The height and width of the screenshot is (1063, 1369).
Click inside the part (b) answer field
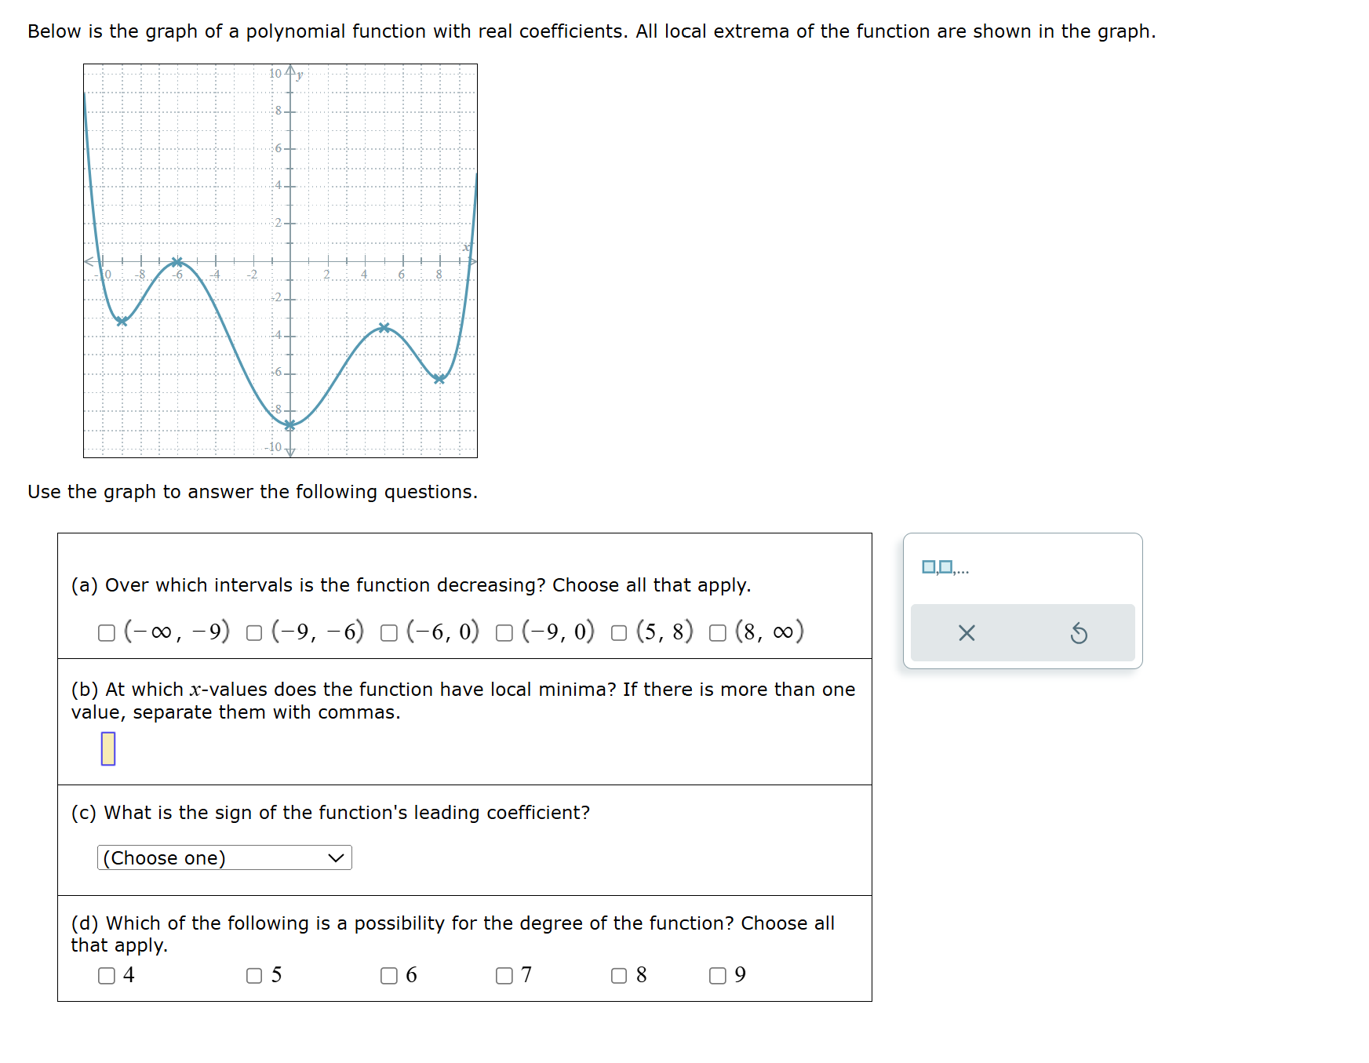pos(109,749)
